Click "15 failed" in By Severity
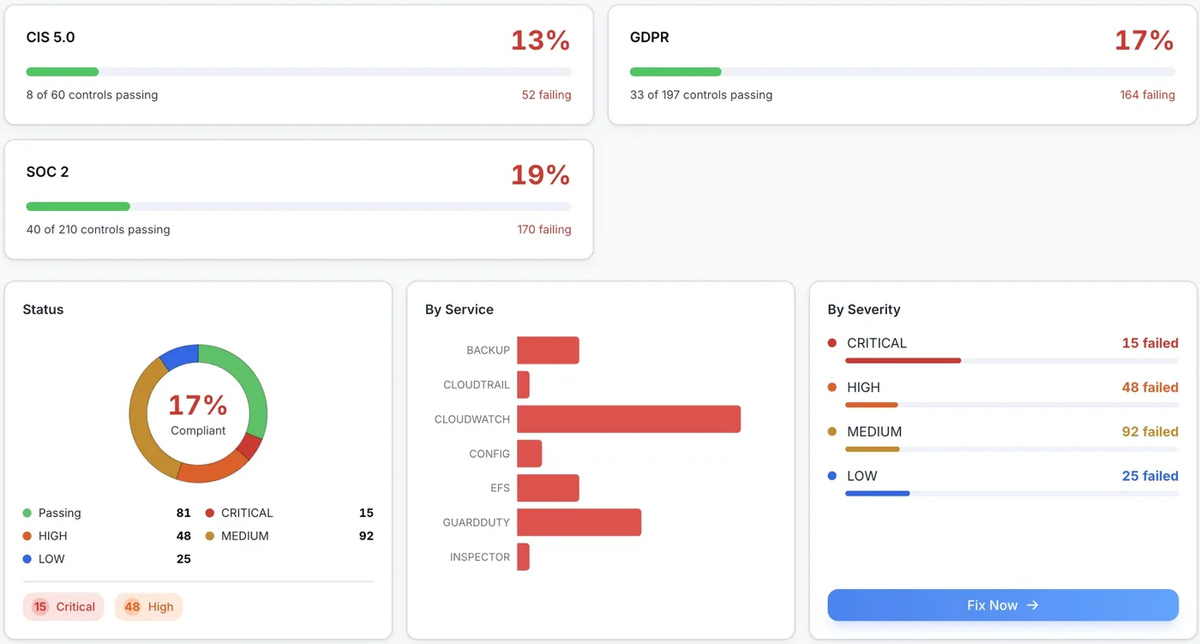The image size is (1200, 644). point(1150,343)
